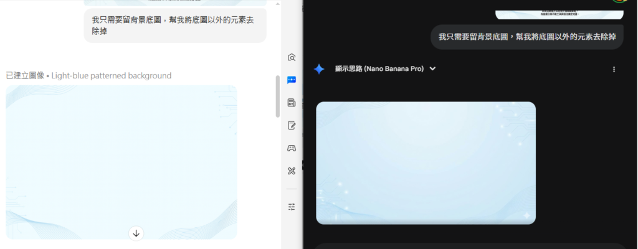638x249 pixels.
Task: Open the three-dot menu for the Gemini response
Action: point(614,69)
